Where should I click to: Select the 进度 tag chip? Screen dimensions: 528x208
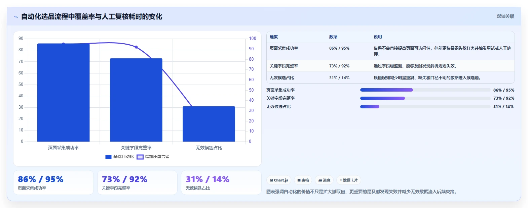(x=324, y=180)
